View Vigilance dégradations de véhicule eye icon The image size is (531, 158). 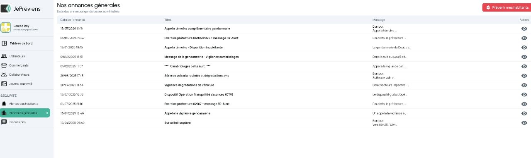524,85
